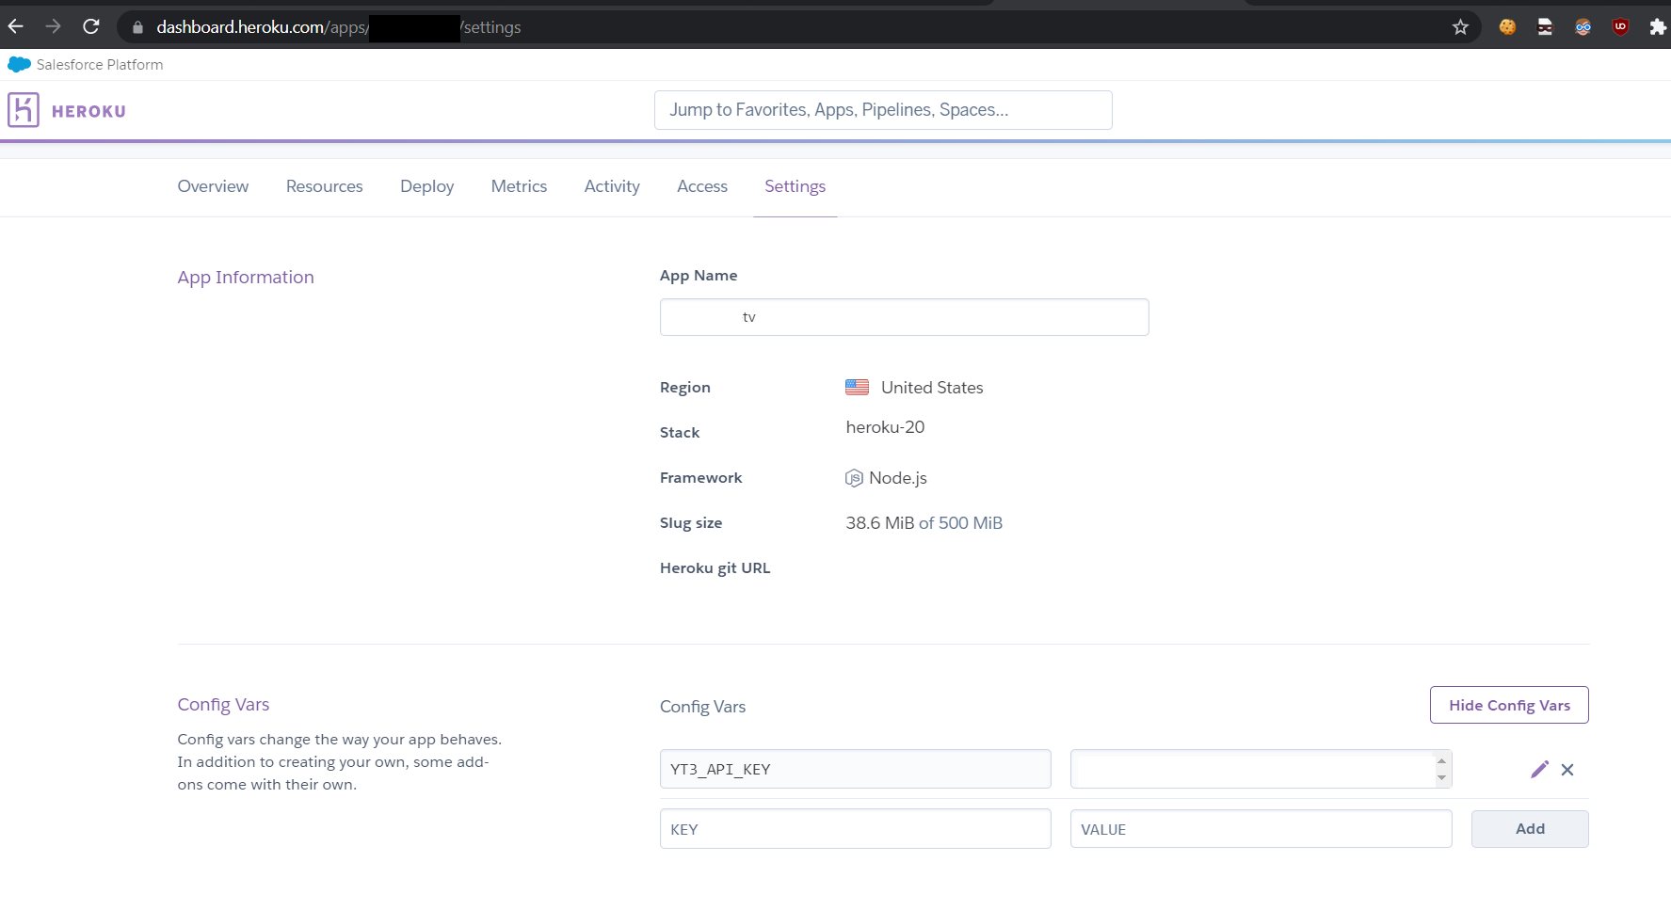1671x910 pixels.
Task: Edit YT3_API_KEY with pencil icon
Action: [x=1539, y=770]
